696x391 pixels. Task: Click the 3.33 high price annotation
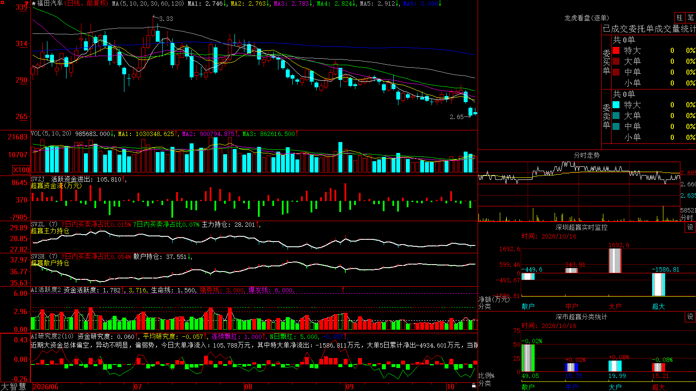[166, 19]
